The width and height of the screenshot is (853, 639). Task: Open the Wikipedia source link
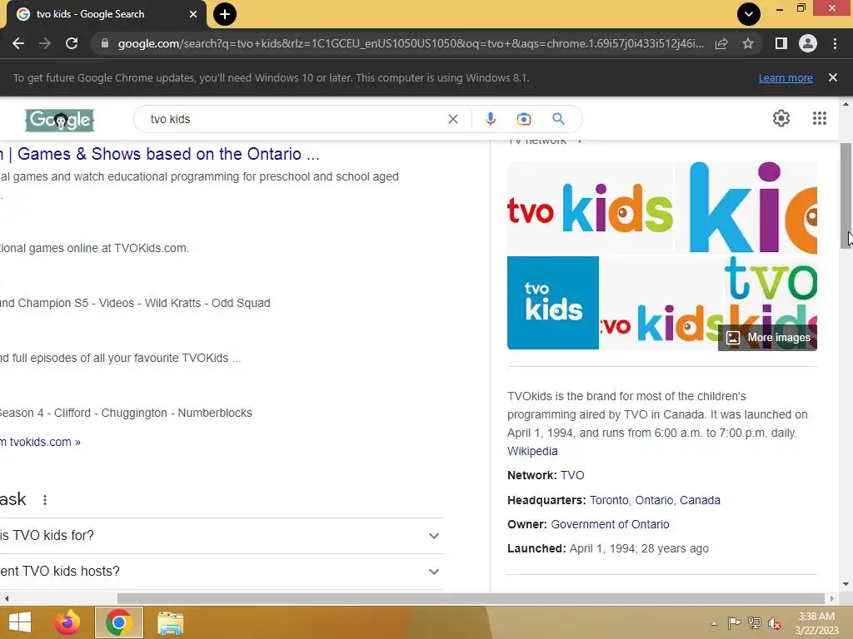click(x=532, y=451)
